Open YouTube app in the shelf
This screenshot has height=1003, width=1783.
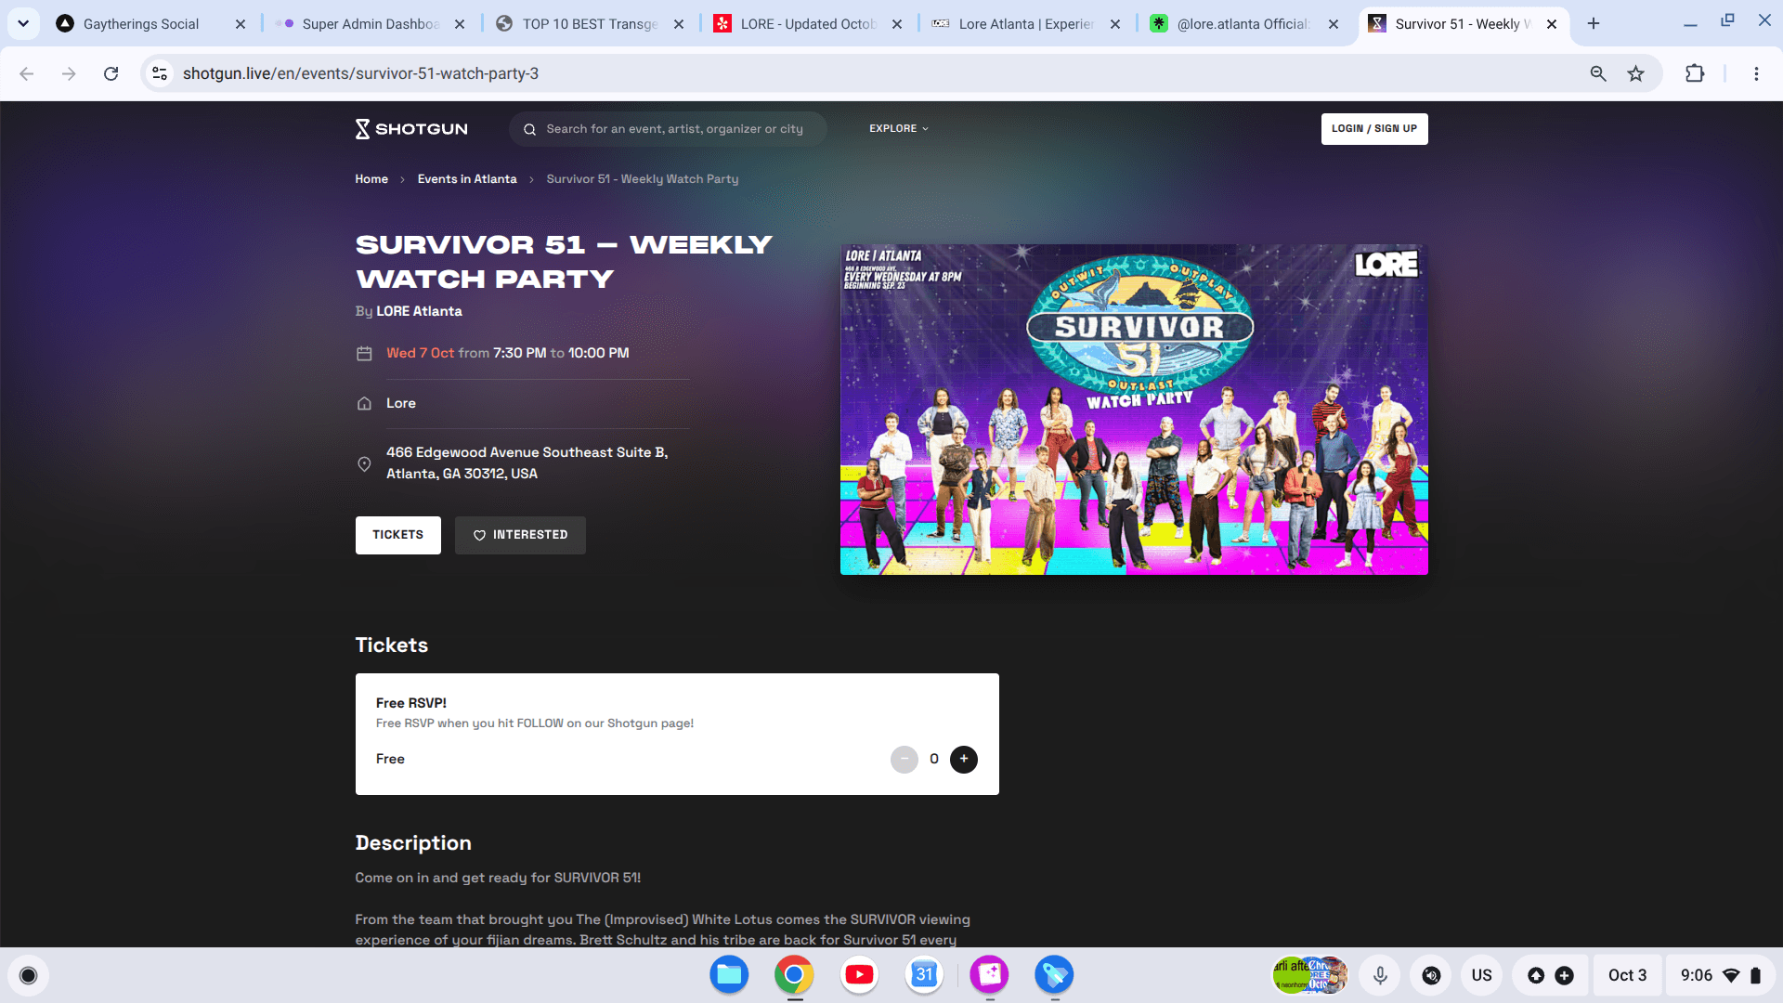(x=859, y=974)
